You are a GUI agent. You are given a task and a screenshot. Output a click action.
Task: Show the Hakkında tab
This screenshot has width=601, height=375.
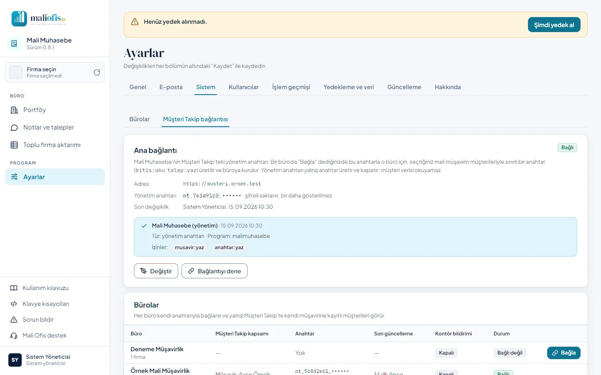pos(448,87)
